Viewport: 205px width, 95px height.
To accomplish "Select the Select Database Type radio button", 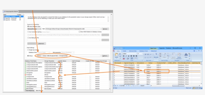I will point(28,27).
